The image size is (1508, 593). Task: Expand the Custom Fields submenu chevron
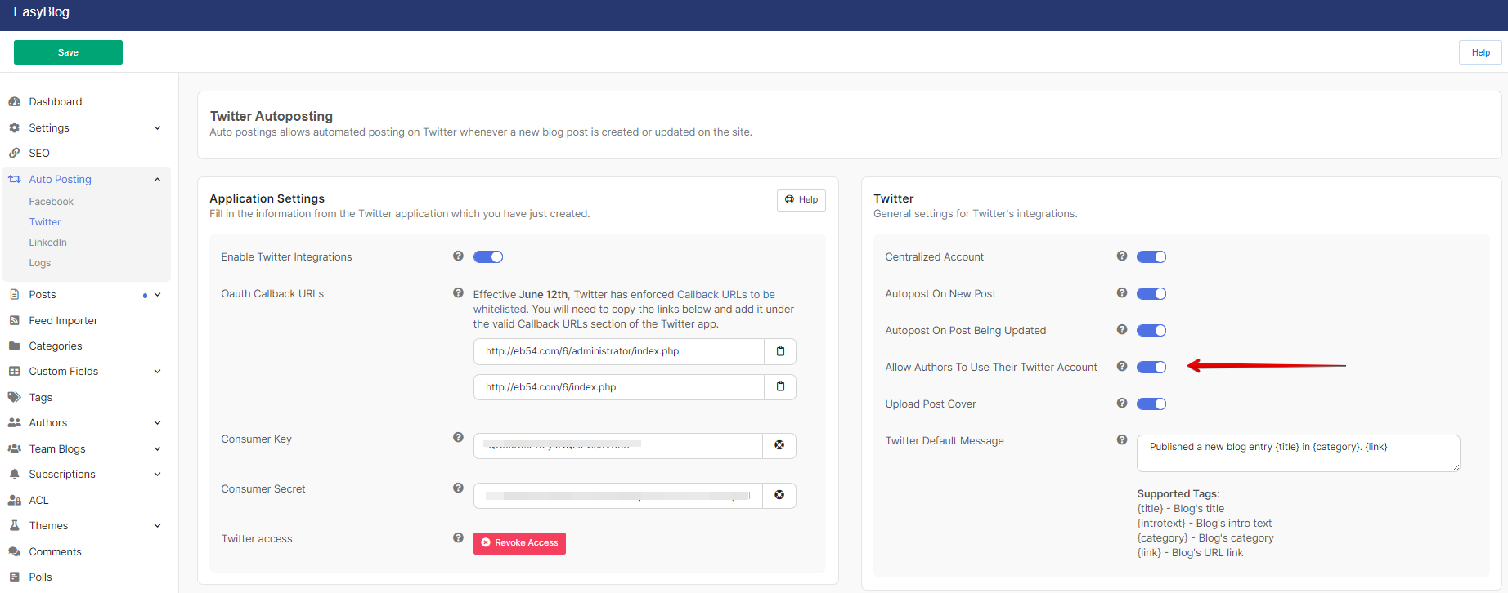pos(158,372)
